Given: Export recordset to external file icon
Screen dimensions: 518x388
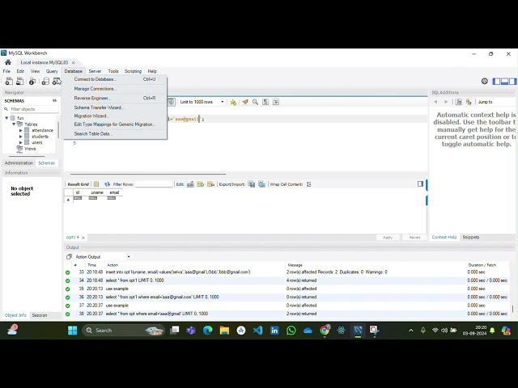Looking at the screenshot, I should pyautogui.click(x=252, y=184).
